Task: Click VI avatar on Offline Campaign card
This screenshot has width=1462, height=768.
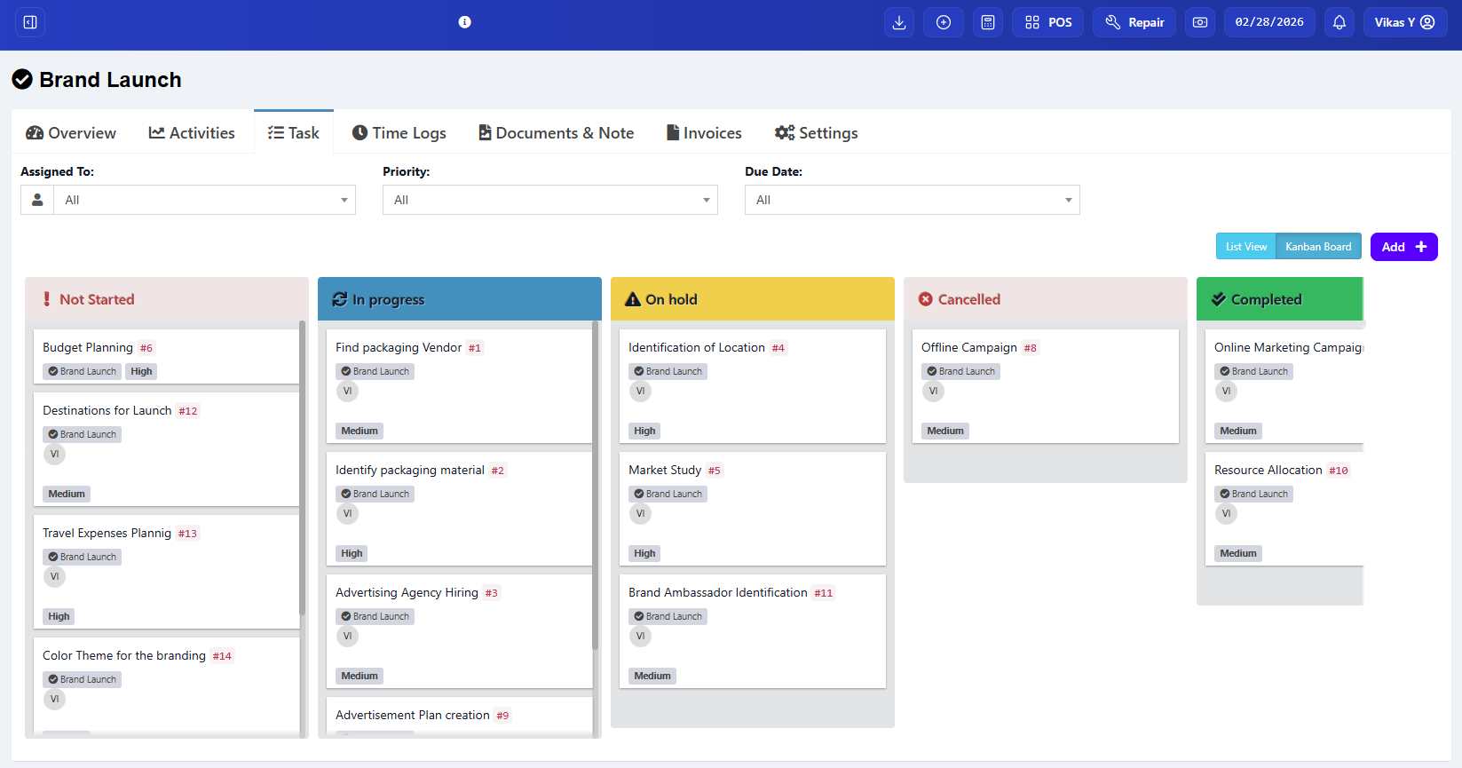Action: [933, 391]
